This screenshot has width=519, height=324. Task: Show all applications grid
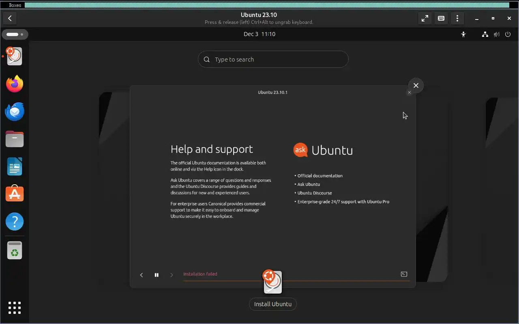(15, 308)
